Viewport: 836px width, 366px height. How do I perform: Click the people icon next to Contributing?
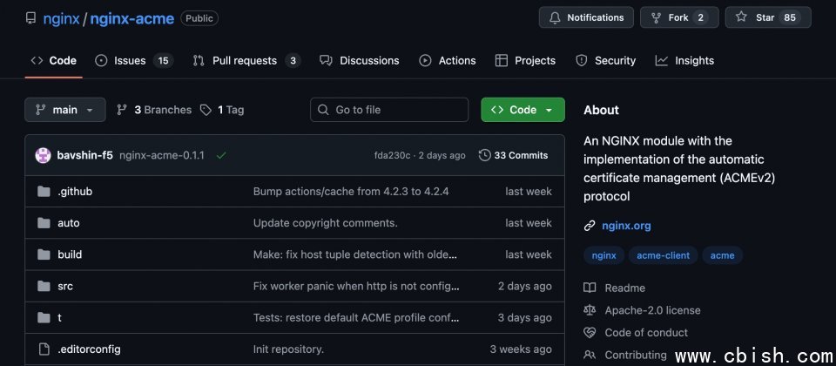[590, 355]
